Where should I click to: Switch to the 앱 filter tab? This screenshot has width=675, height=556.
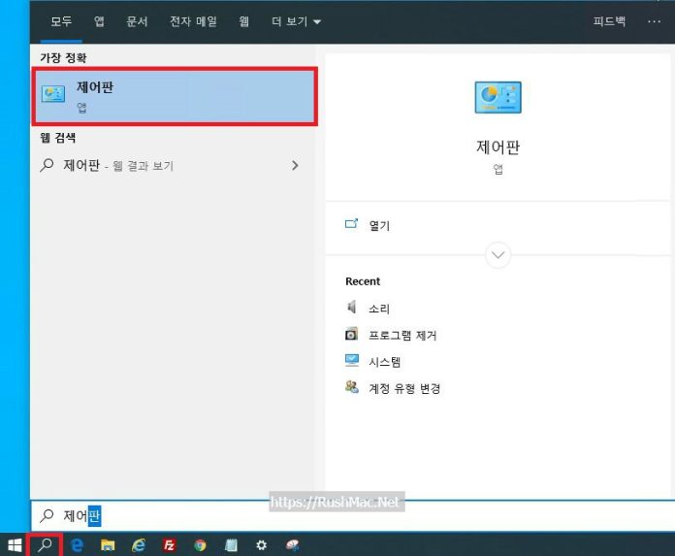pyautogui.click(x=99, y=20)
